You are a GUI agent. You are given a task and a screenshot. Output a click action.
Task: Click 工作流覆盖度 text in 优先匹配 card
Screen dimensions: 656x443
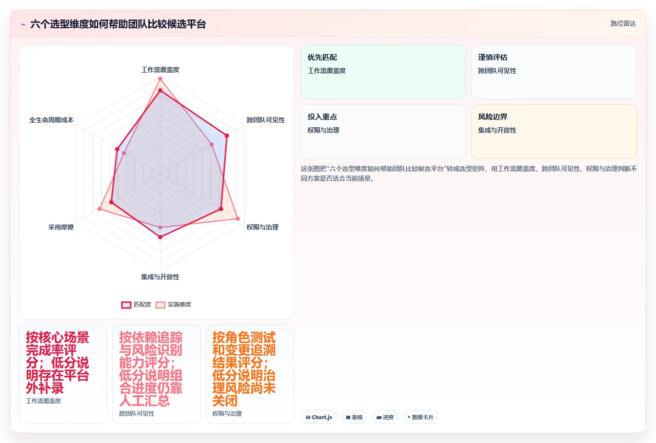click(327, 71)
